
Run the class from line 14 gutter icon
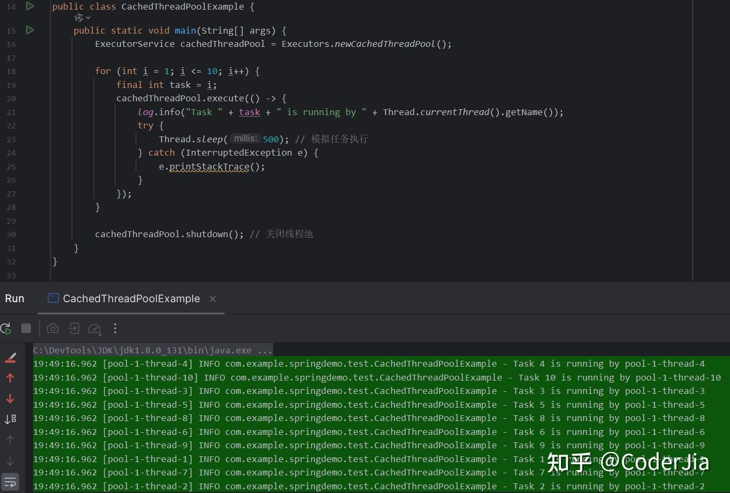[30, 6]
